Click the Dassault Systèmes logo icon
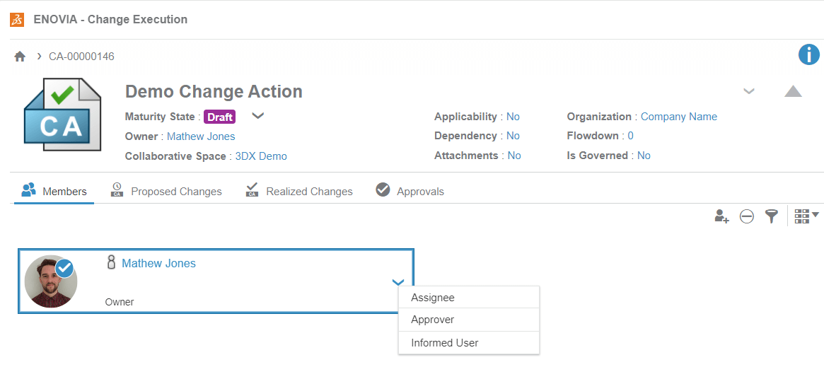Image resolution: width=824 pixels, height=379 pixels. pos(18,20)
